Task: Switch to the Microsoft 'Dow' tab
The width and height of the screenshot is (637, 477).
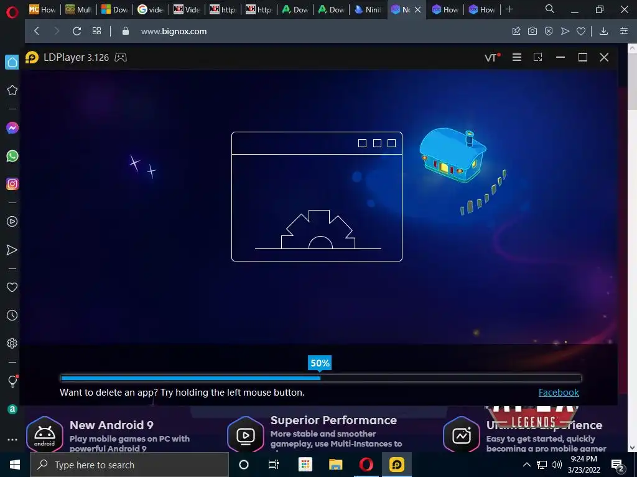Action: coord(115,9)
